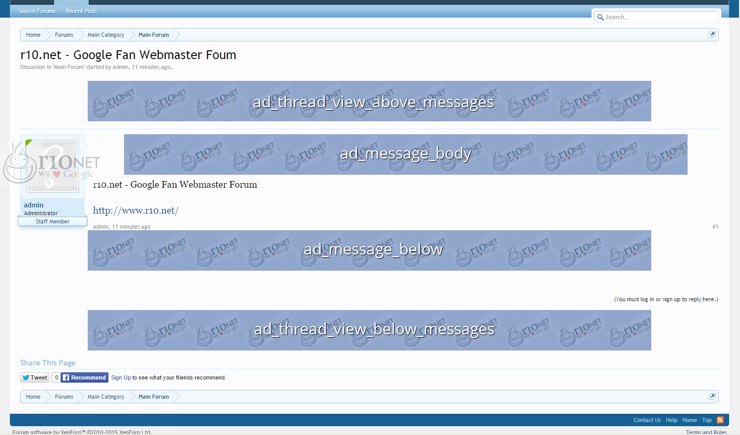Open Main Forum in the breadcrumb above the title
Viewport: 740px width, 435px height.
[154, 35]
